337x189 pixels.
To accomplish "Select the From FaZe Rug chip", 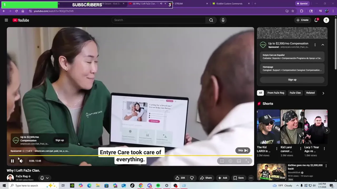I will point(276,93).
